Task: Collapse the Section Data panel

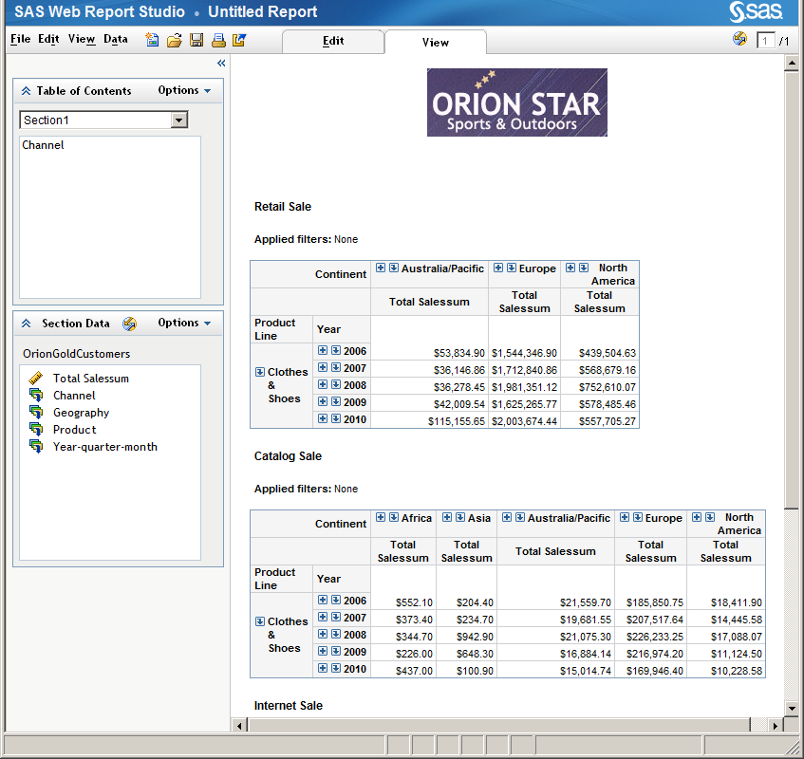Action: [x=27, y=324]
